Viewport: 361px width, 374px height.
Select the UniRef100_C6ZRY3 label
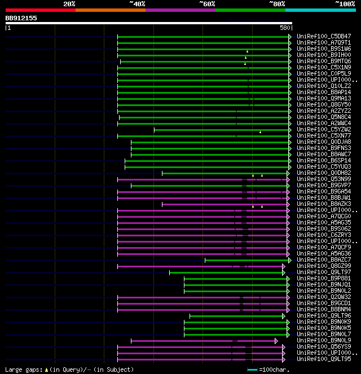click(x=324, y=235)
